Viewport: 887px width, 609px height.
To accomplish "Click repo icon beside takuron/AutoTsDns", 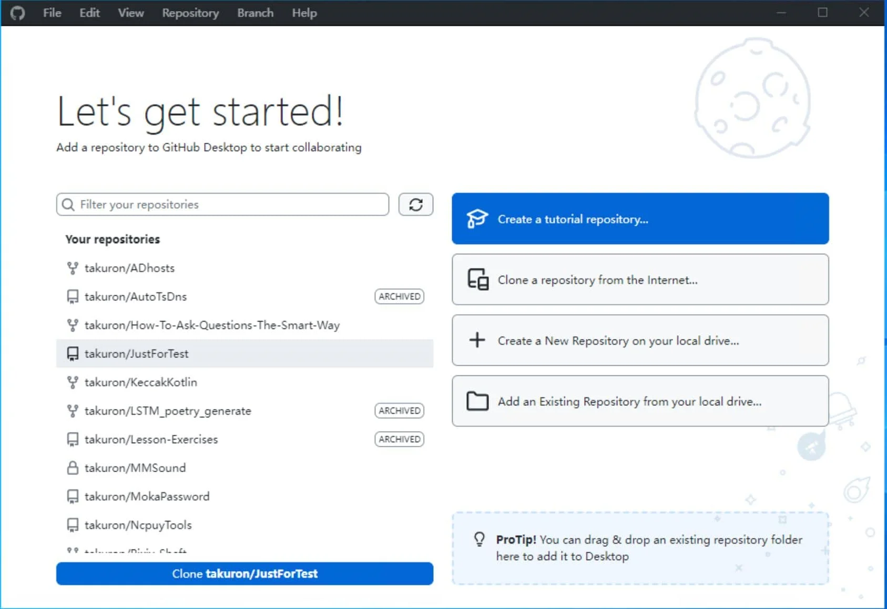I will [x=73, y=296].
